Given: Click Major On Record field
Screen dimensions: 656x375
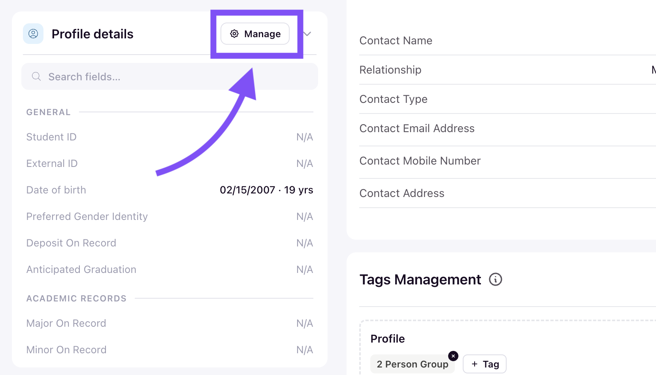Looking at the screenshot, I should point(170,323).
